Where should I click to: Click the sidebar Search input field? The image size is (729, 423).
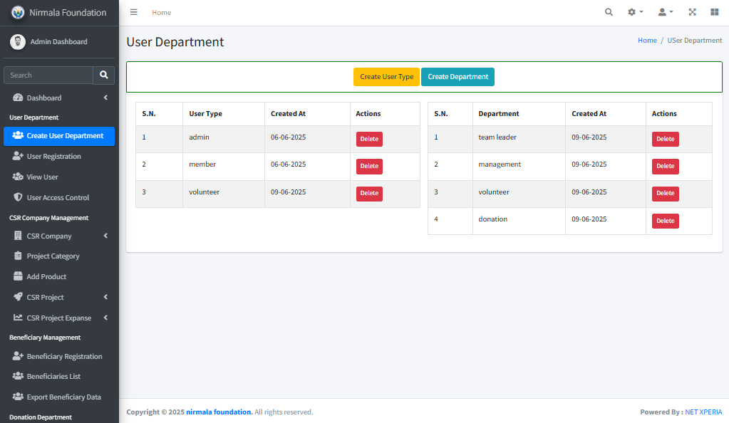[x=48, y=75]
